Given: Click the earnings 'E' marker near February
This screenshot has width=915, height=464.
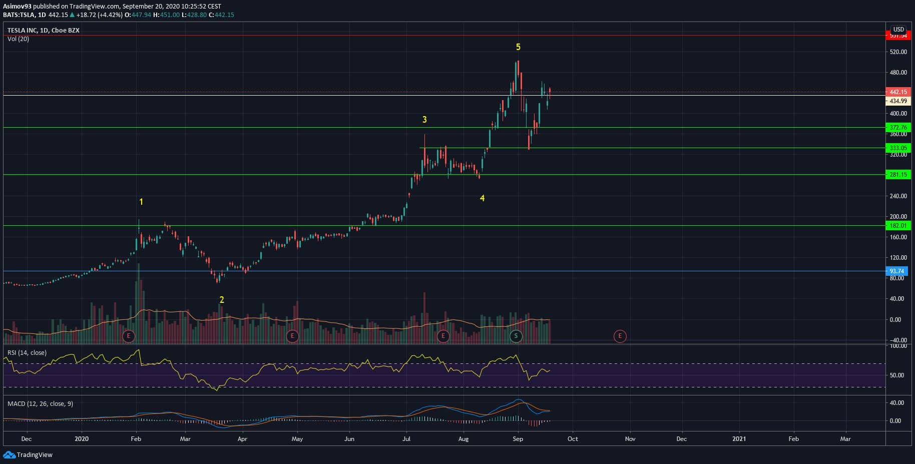Looking at the screenshot, I should click(x=129, y=336).
